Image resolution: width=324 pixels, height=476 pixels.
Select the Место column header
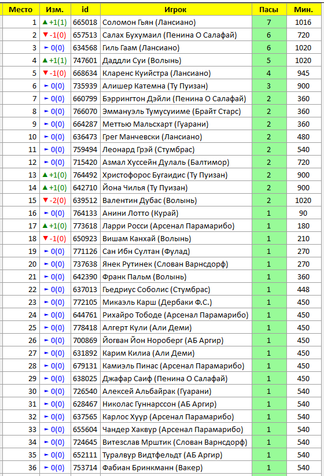coord(21,10)
